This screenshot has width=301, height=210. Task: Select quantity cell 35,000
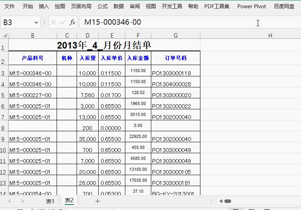(88, 137)
